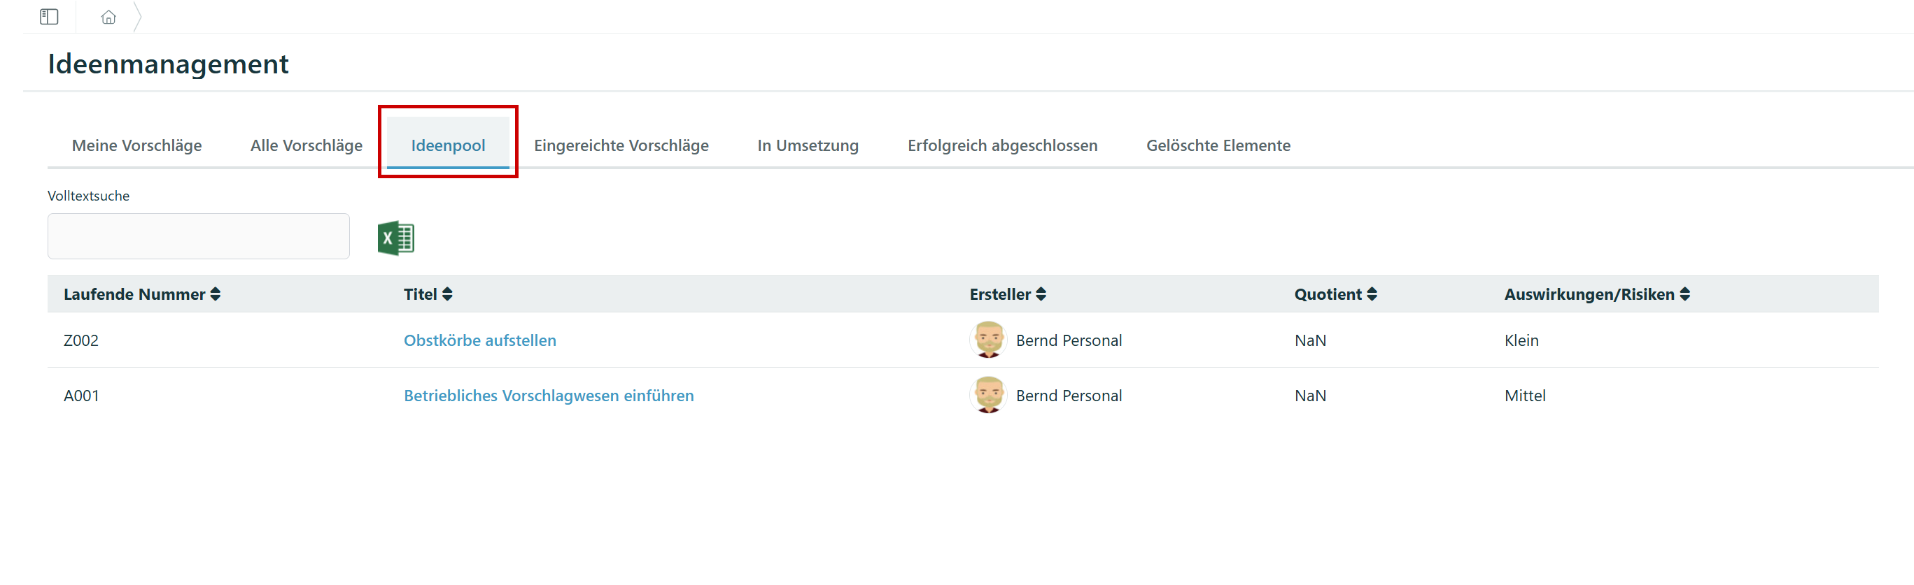
Task: Click the A001 number cell
Action: (81, 396)
